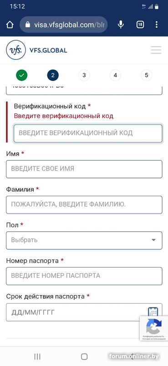Click the Фамилия last name field
This screenshot has height=366, width=168.
(x=84, y=205)
